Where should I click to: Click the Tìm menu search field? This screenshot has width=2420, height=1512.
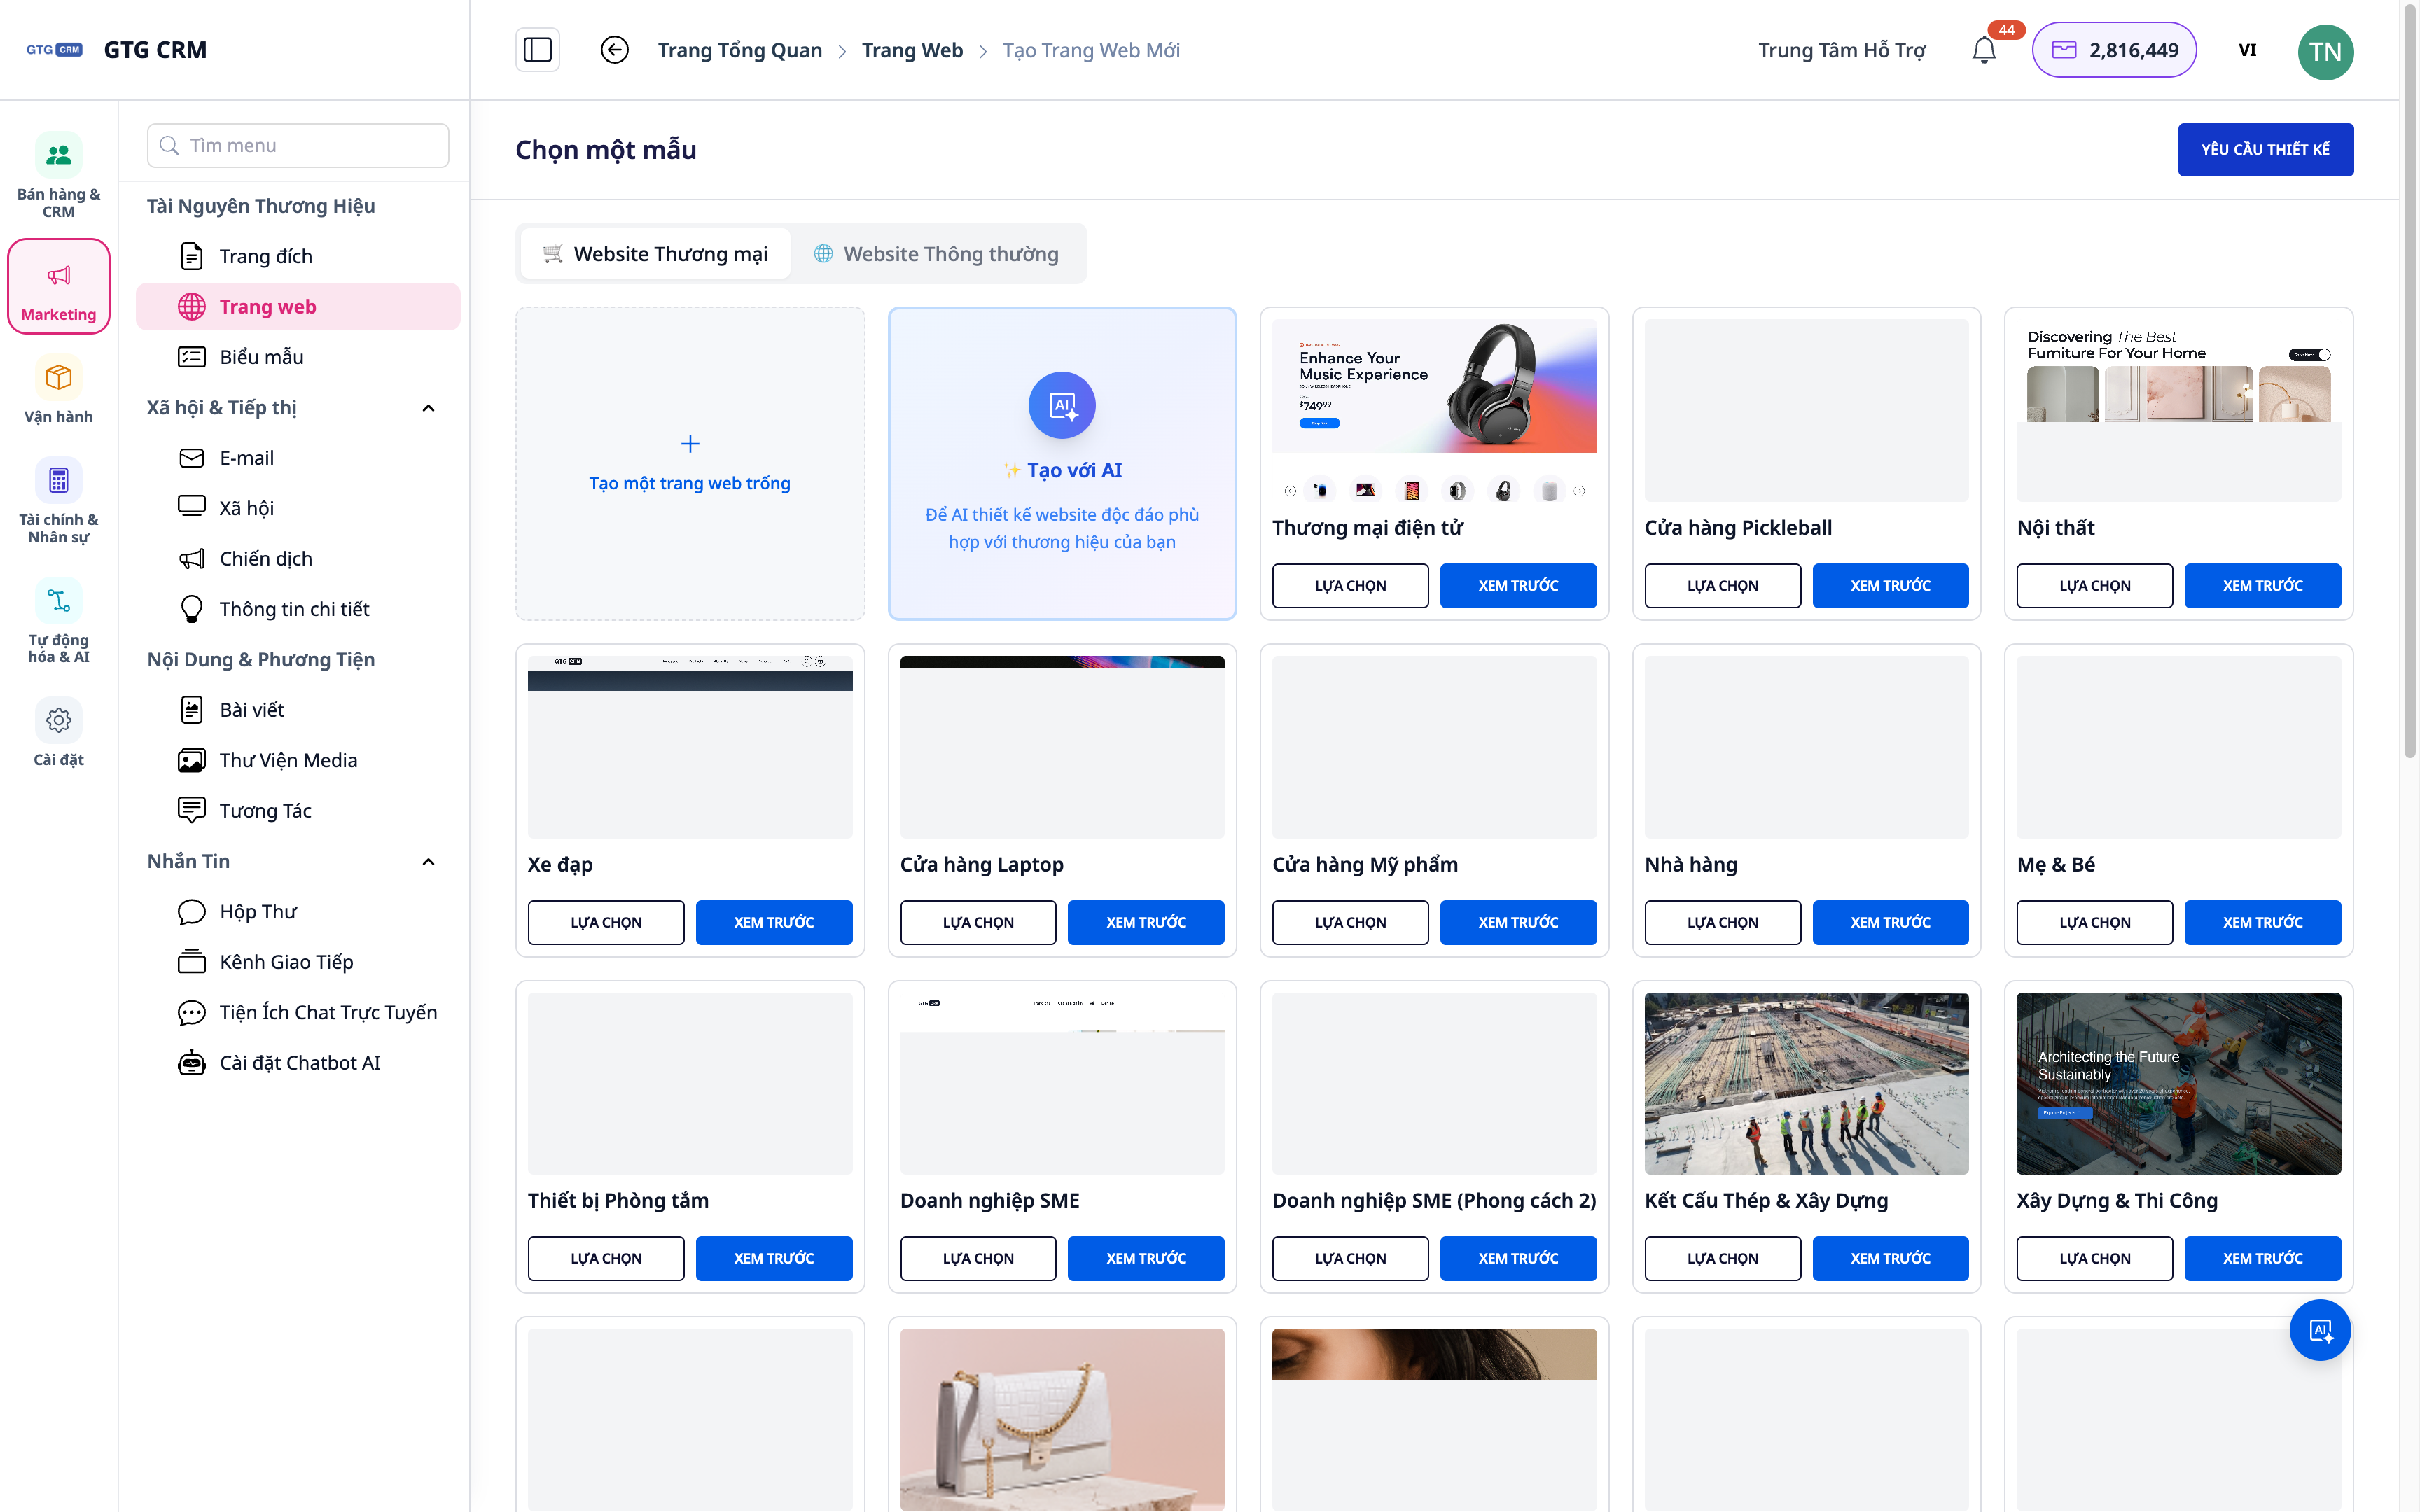click(298, 145)
